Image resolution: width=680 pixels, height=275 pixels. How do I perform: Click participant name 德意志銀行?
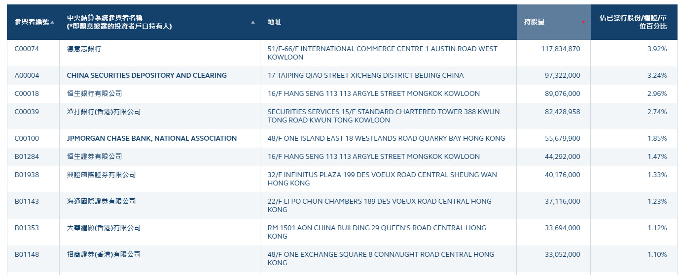84,49
